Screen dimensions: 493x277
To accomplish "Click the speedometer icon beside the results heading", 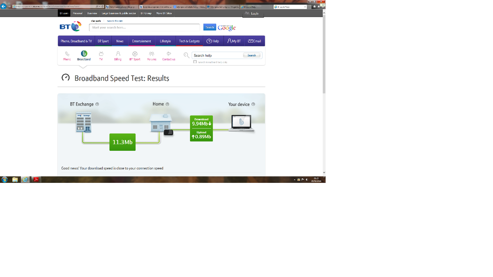I will pyautogui.click(x=66, y=77).
